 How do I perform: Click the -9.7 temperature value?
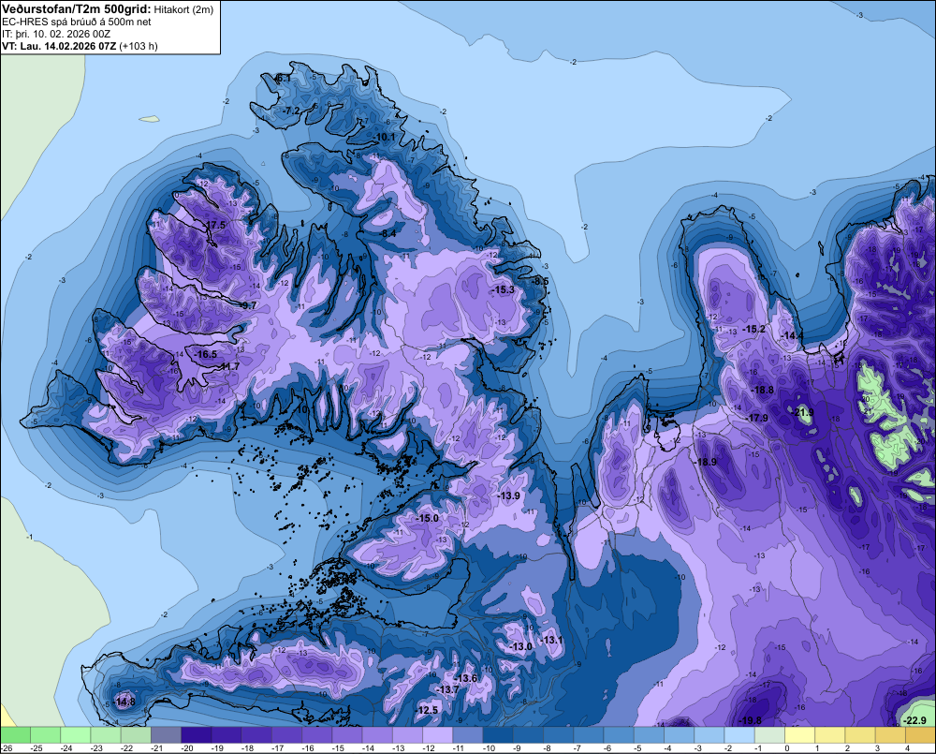tap(246, 305)
